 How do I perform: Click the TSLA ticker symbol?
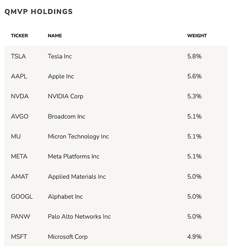pyautogui.click(x=18, y=56)
